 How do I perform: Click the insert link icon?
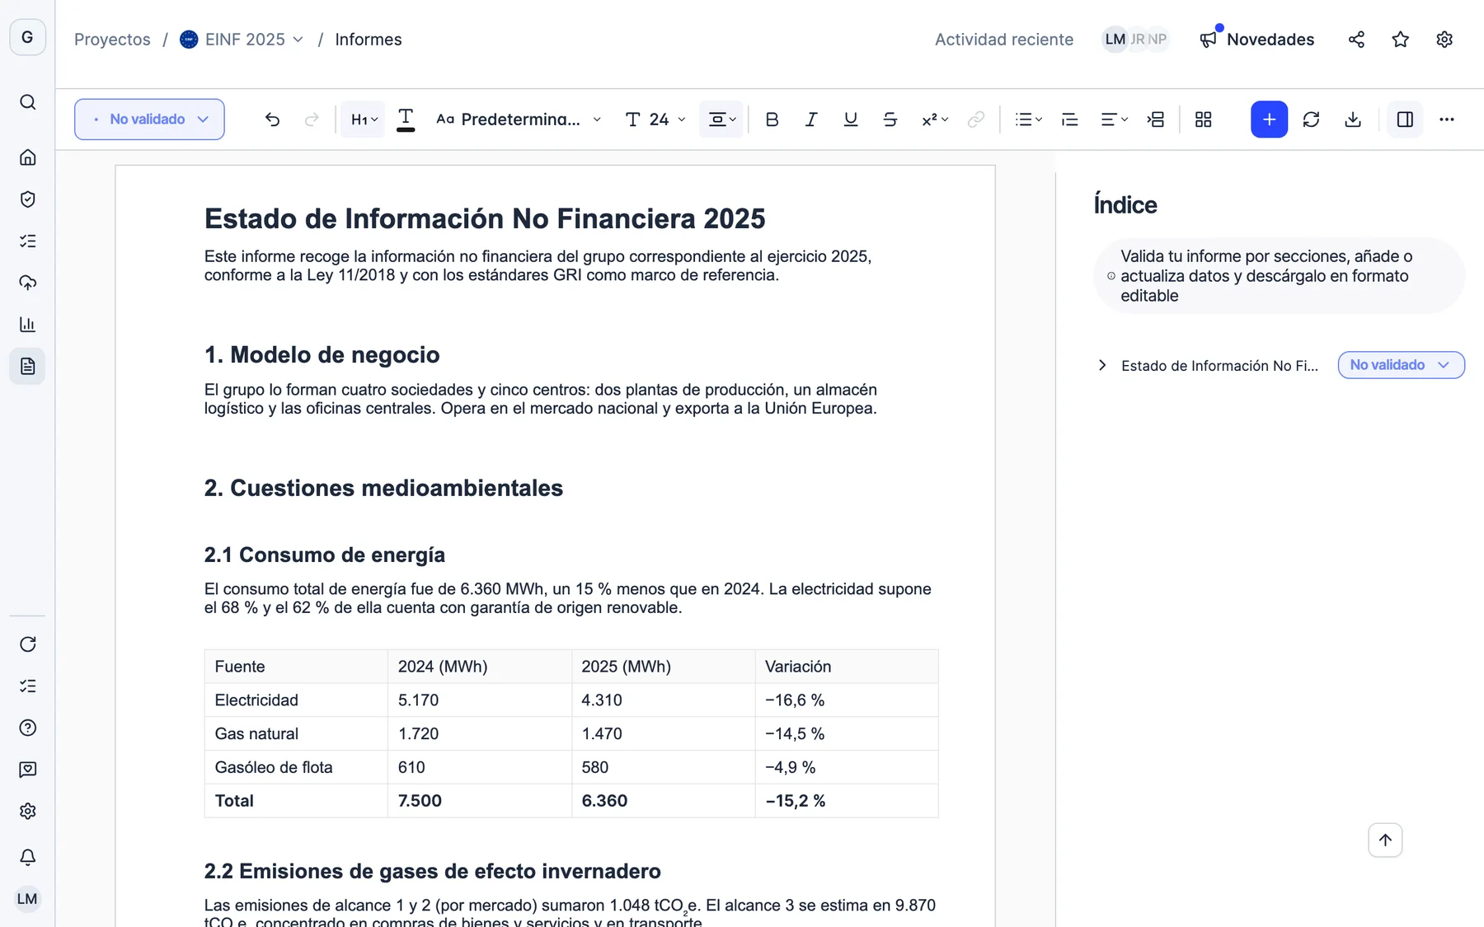(x=976, y=119)
